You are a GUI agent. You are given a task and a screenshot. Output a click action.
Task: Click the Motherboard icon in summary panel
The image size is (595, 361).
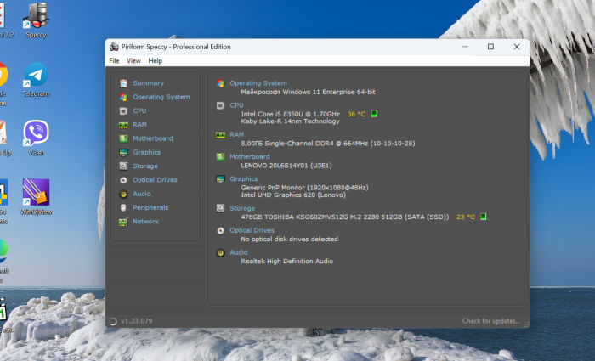pyautogui.click(x=220, y=156)
